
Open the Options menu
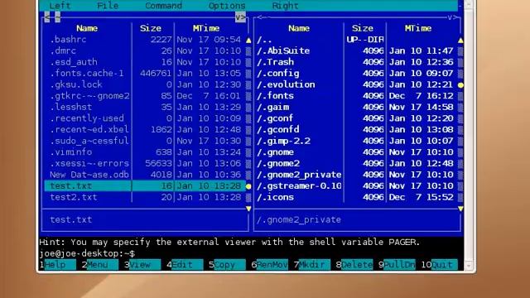(x=227, y=6)
